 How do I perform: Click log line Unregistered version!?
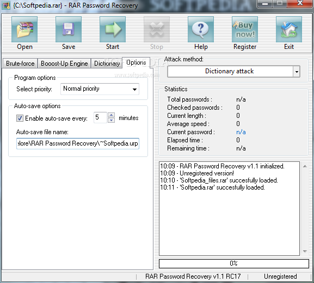tap(197, 173)
